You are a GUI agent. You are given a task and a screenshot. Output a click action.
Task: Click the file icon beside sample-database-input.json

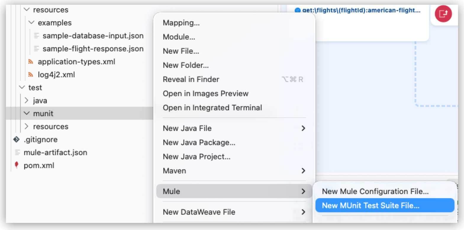tap(36, 36)
